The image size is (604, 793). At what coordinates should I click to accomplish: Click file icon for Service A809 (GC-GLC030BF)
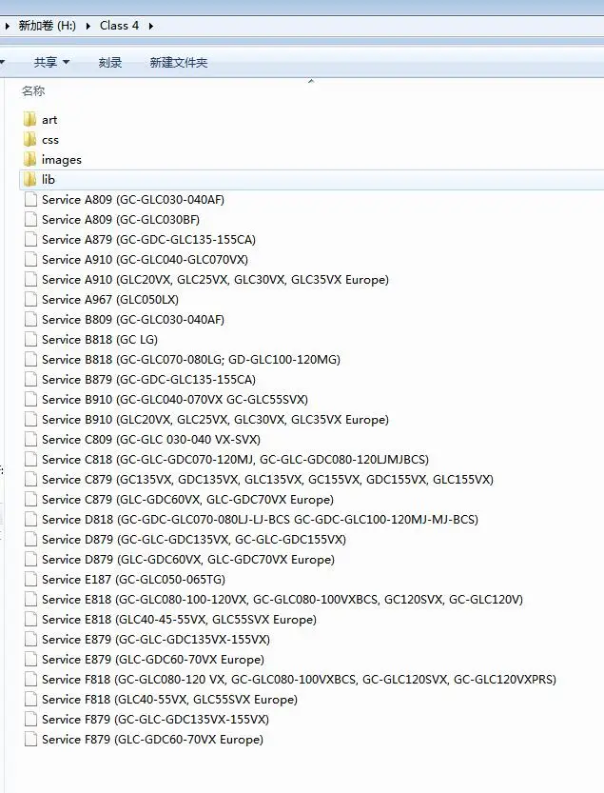point(30,219)
